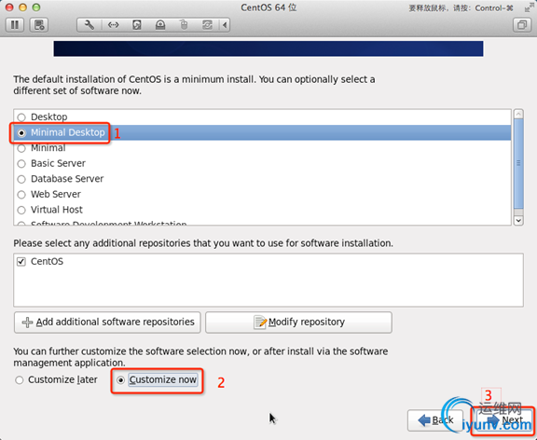Take a snapshot of the VM
Image resolution: width=537 pixels, height=440 pixels.
[x=39, y=25]
